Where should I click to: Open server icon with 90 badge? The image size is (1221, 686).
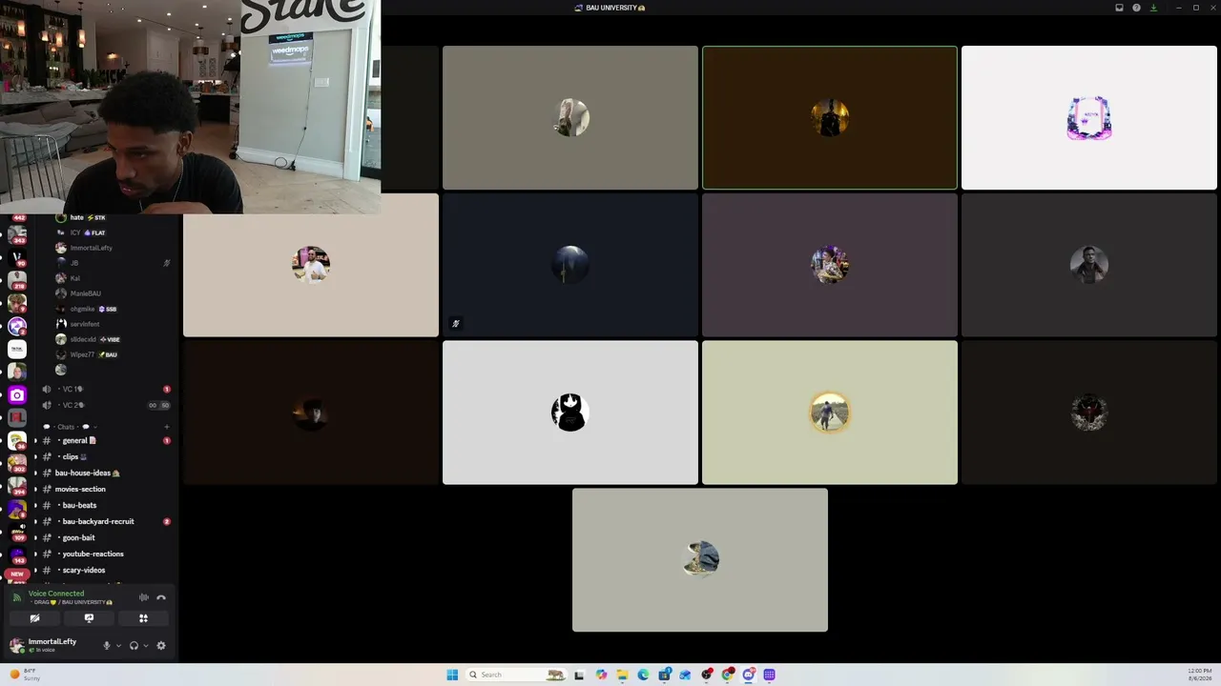[x=17, y=257]
